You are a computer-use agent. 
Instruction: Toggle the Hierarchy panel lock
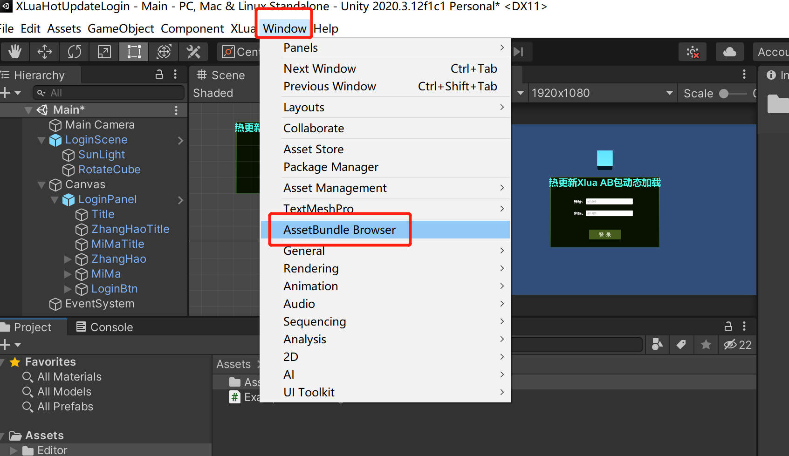159,75
